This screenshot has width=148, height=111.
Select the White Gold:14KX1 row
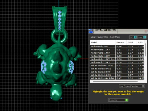coord(117,75)
